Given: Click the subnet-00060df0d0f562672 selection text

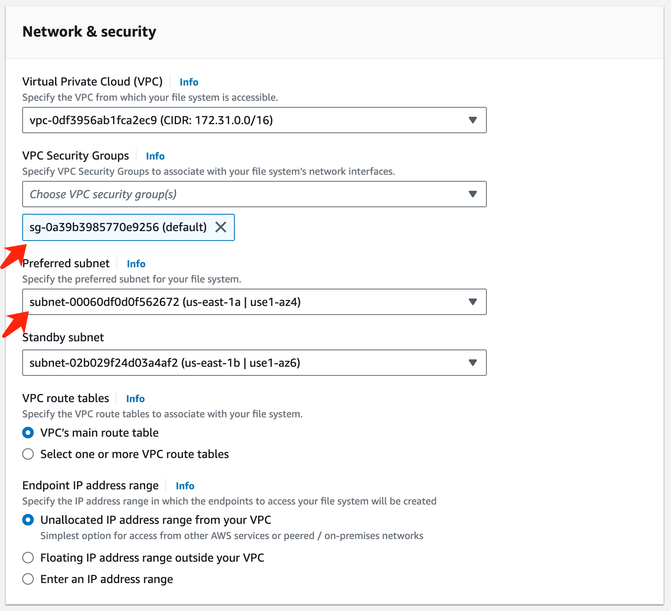Looking at the screenshot, I should (165, 302).
